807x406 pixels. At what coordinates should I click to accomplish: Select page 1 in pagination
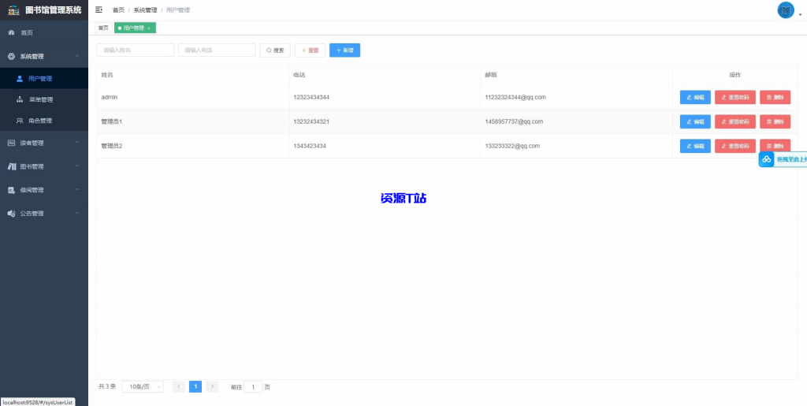195,386
